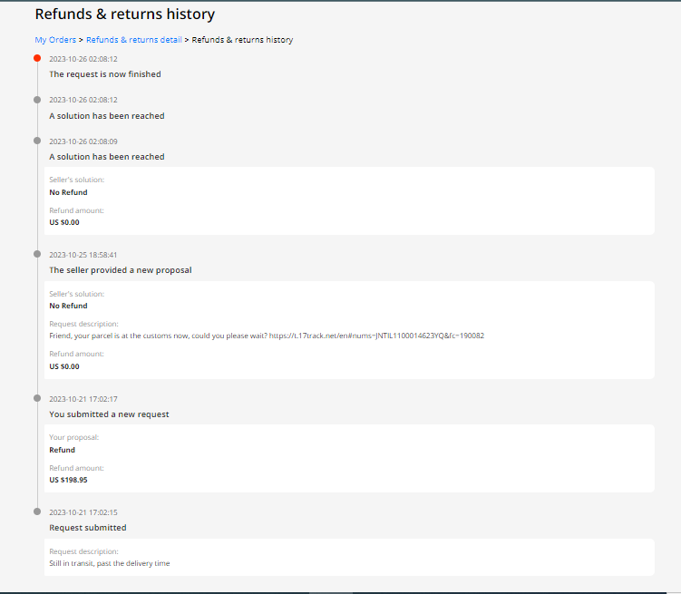Click the 2023-10-21 17:02:17 timestamp
The width and height of the screenshot is (681, 594).
(83, 399)
